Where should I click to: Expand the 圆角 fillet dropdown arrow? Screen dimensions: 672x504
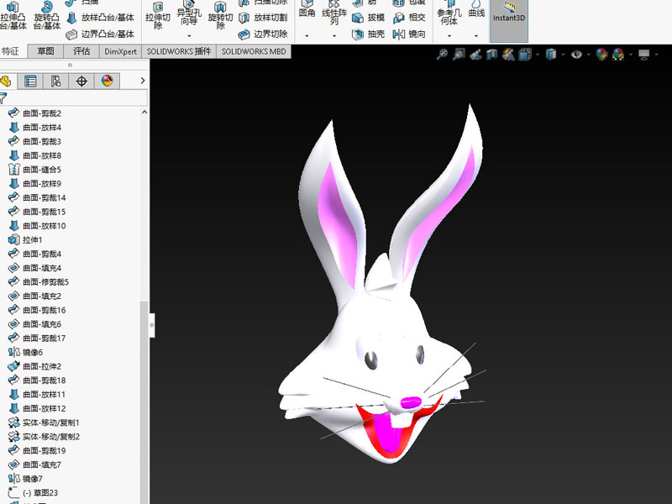pos(307,36)
